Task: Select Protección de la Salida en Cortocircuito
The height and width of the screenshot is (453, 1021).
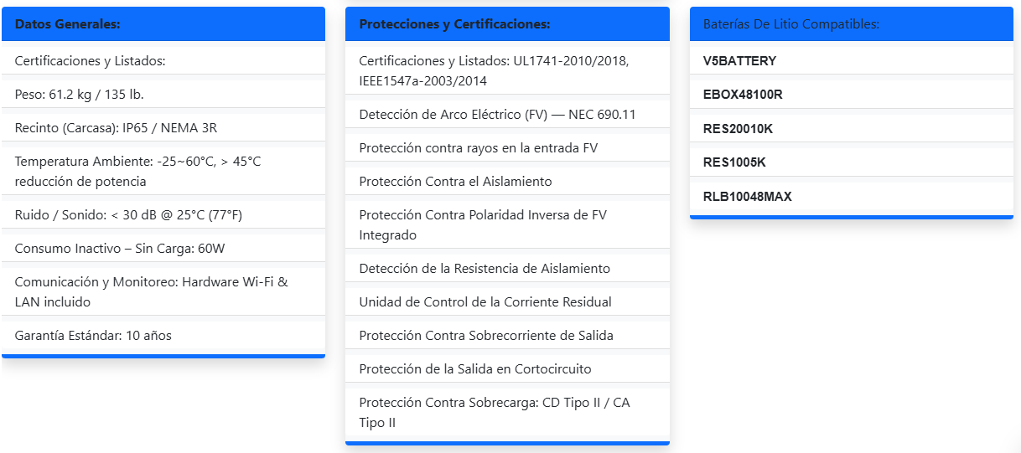Action: click(x=475, y=369)
